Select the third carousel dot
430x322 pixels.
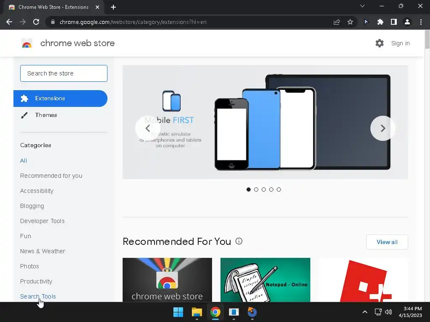264,190
